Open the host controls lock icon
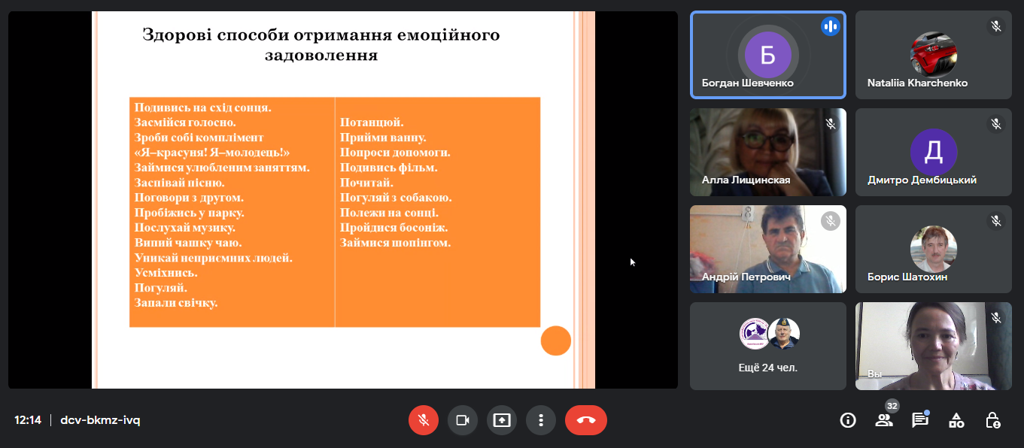This screenshot has width=1024, height=448. click(x=992, y=420)
